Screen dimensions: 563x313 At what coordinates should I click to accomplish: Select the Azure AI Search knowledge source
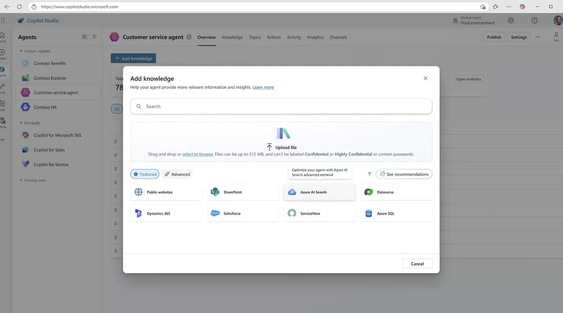click(319, 192)
